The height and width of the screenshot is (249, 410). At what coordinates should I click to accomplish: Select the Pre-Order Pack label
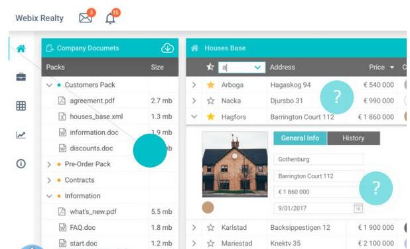88,164
